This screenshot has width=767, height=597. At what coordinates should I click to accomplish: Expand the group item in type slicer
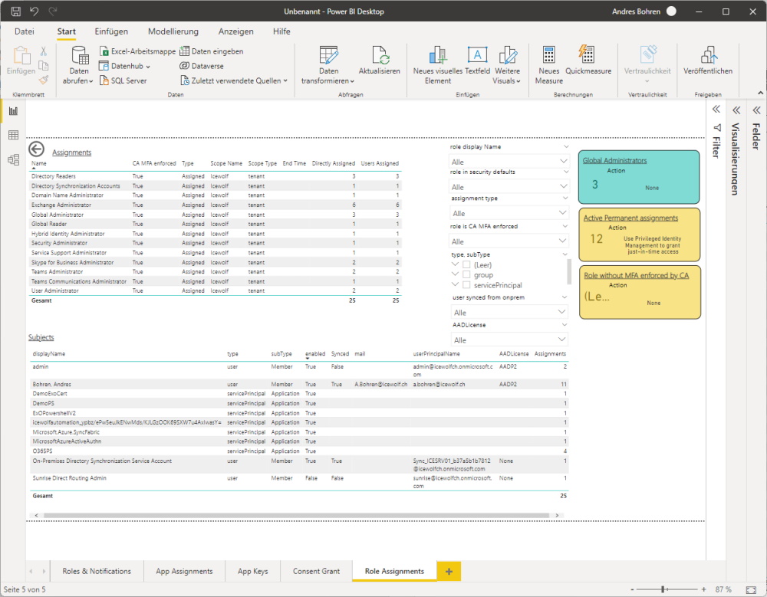455,274
